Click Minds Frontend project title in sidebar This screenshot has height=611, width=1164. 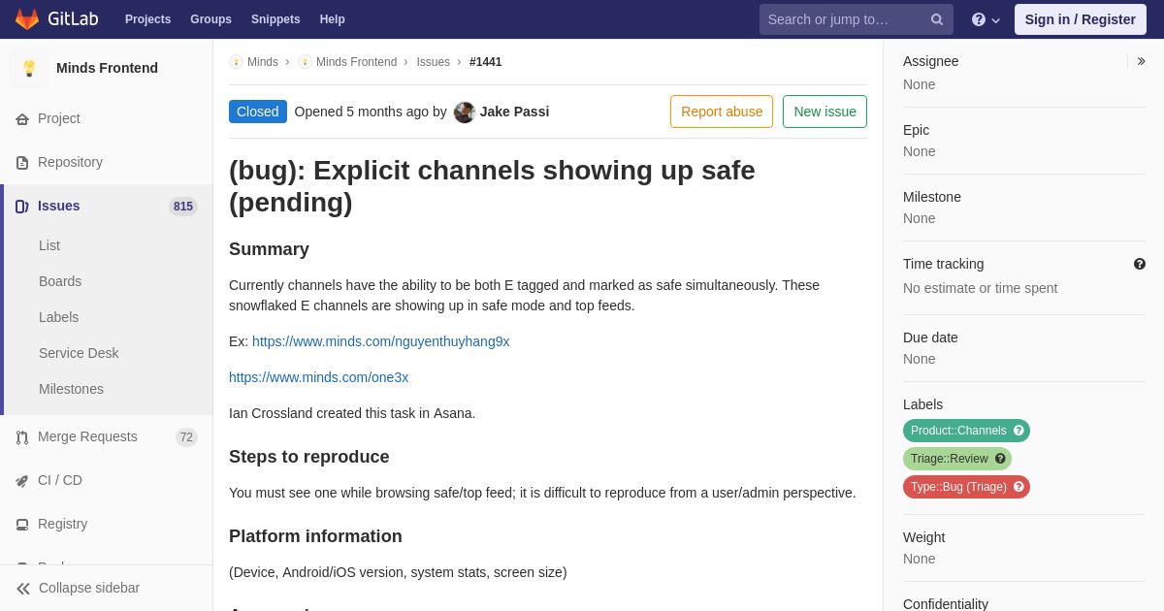[107, 68]
